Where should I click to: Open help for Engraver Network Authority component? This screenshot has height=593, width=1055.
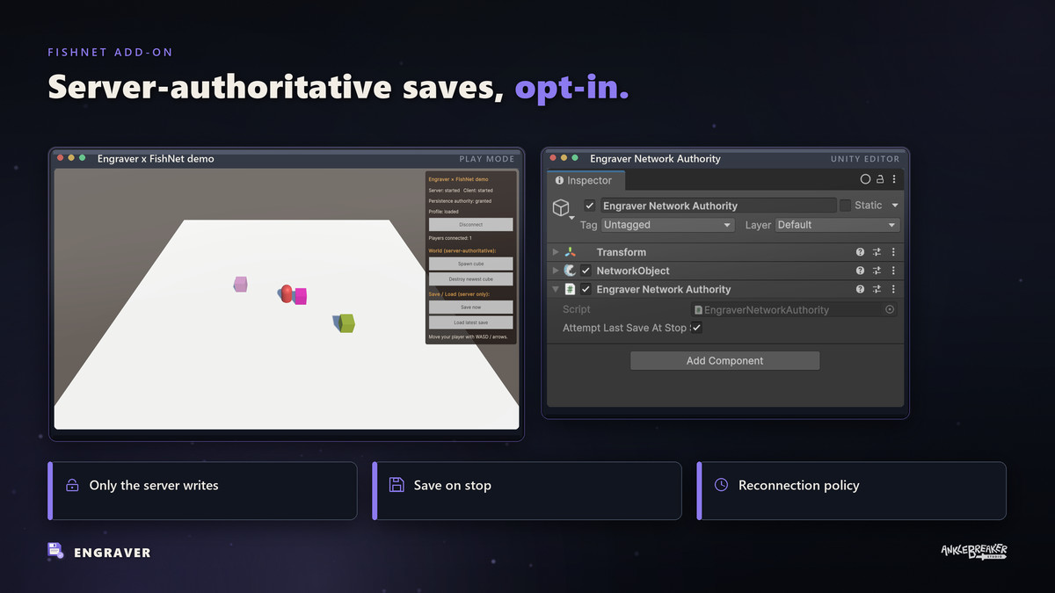pos(861,289)
